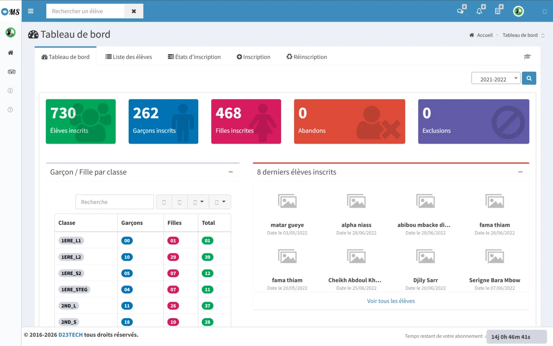Click the D23TECH footer link
This screenshot has height=346, width=553.
coord(71,335)
